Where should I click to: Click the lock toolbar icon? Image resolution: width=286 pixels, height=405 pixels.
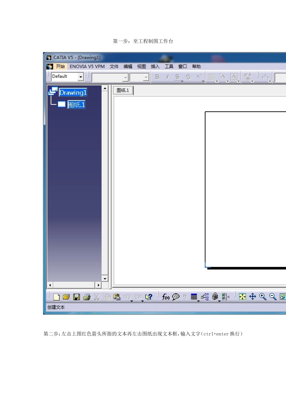tap(215, 297)
